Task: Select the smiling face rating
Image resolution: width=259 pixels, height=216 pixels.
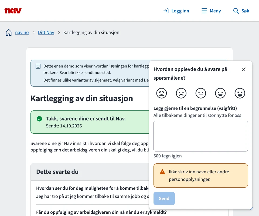Action: pyautogui.click(x=220, y=93)
